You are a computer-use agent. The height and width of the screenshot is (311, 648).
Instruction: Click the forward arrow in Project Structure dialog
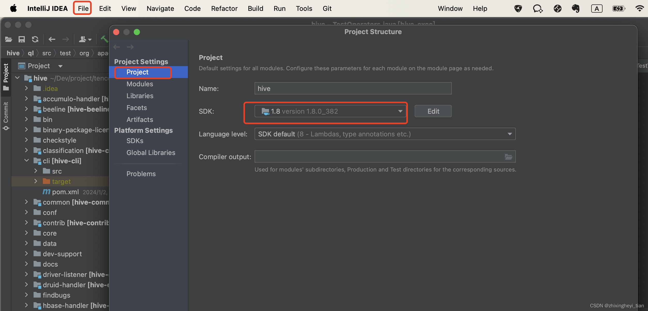(x=130, y=47)
